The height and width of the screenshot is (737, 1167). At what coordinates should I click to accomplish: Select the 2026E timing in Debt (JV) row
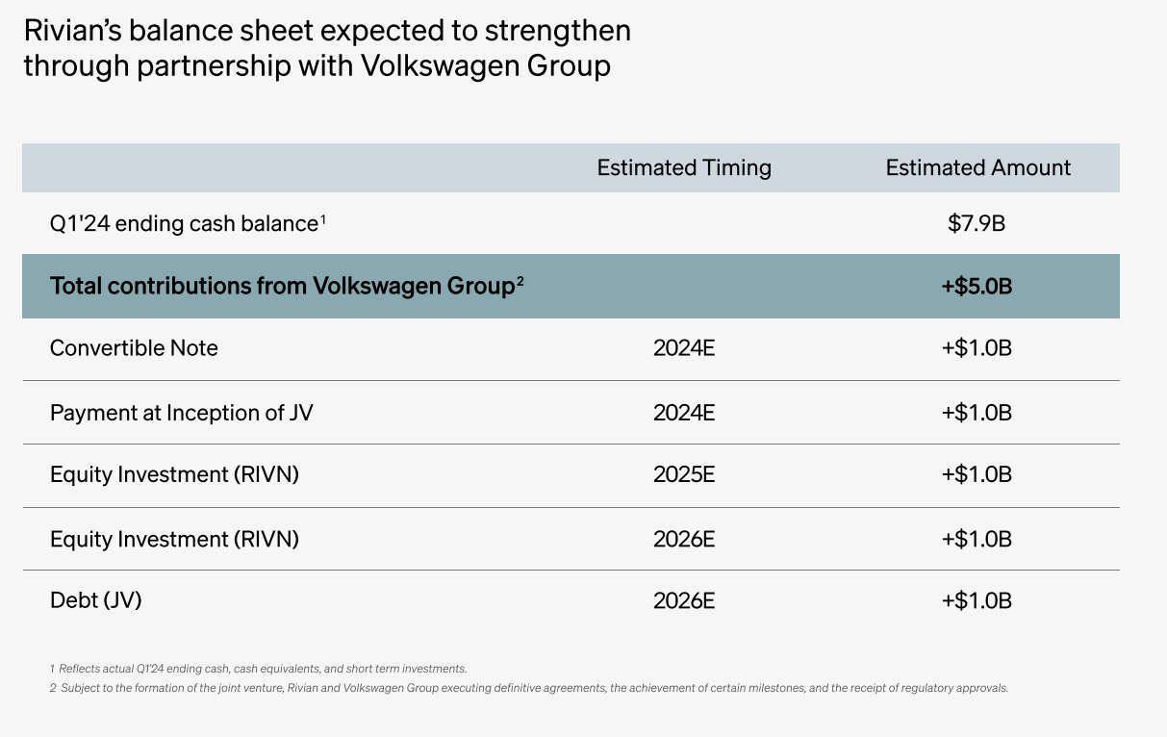click(x=684, y=601)
